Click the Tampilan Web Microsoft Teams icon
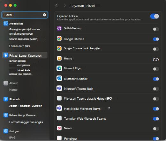 pos(59,118)
